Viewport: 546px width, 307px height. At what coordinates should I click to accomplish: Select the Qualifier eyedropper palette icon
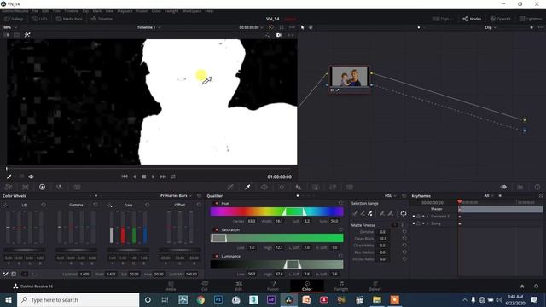click(247, 187)
